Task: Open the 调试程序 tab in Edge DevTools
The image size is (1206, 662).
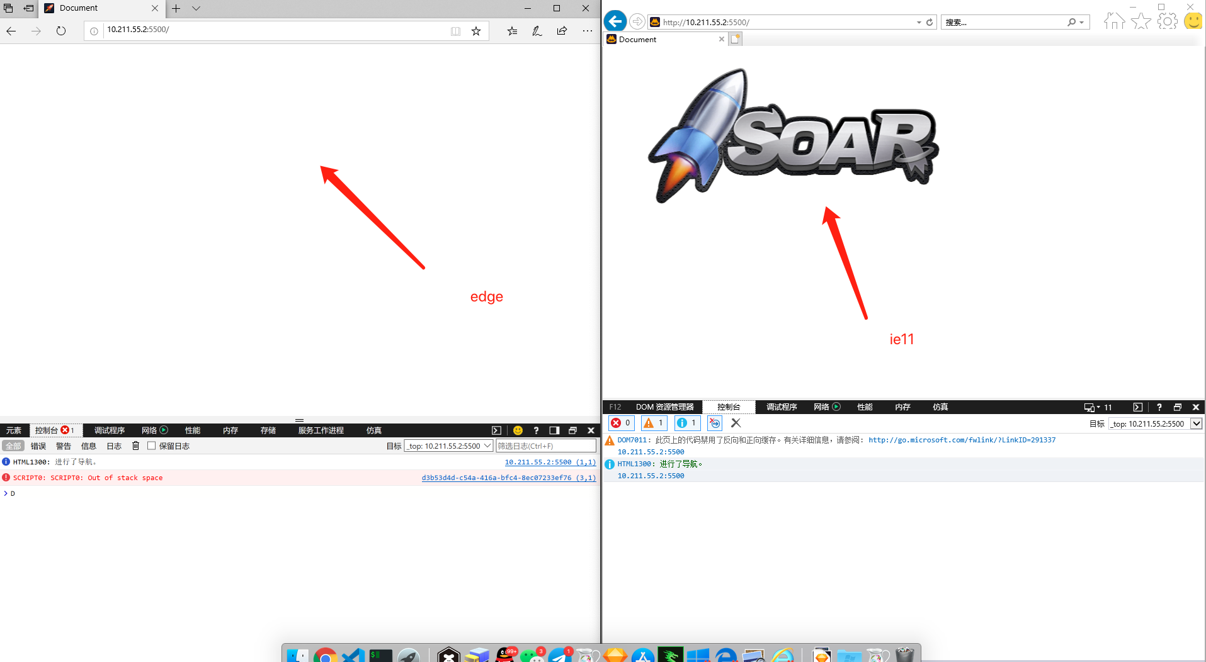Action: click(x=109, y=430)
